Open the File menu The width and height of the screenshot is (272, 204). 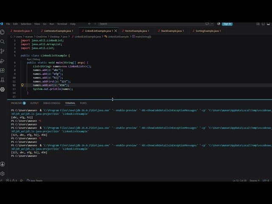pyautogui.click(x=8, y=24)
